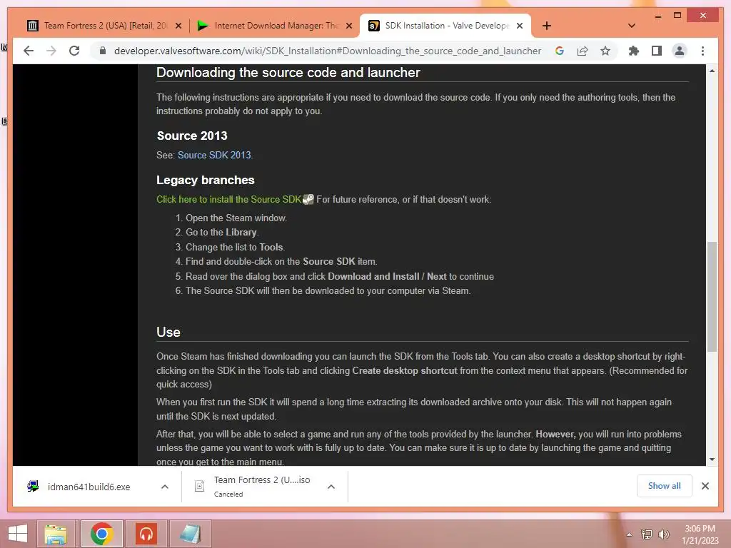Open the Chrome profile avatar
731x548 pixels.
pyautogui.click(x=680, y=51)
